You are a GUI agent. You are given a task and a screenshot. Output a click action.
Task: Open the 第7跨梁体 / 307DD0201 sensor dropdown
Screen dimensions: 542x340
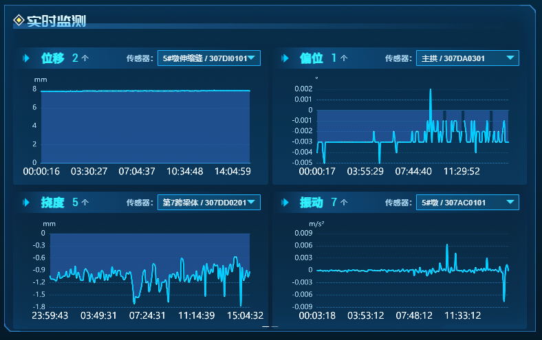point(209,203)
